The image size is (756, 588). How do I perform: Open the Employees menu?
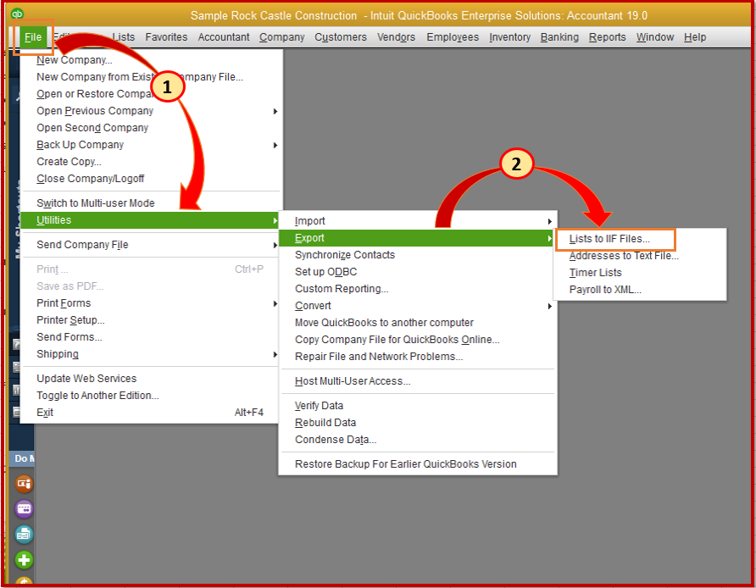[453, 37]
